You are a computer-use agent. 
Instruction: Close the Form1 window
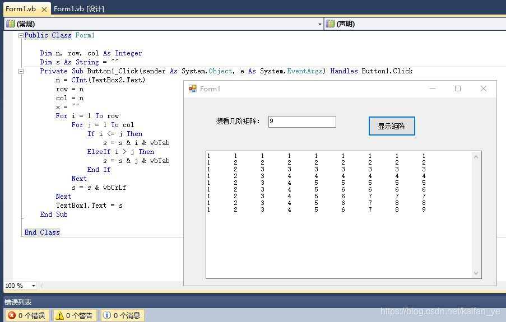(x=483, y=88)
